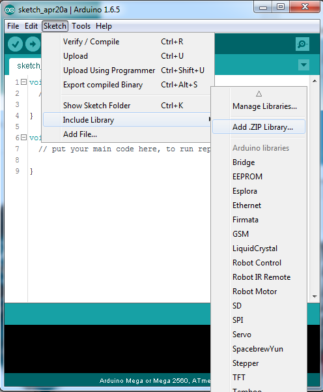
Task: Choose Add .ZIP Library...
Action: point(259,127)
